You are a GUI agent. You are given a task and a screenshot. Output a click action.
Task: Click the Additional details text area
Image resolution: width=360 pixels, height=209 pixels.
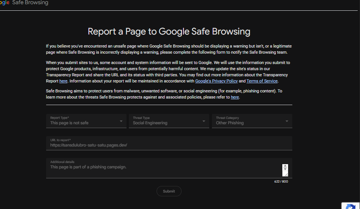coord(169,168)
